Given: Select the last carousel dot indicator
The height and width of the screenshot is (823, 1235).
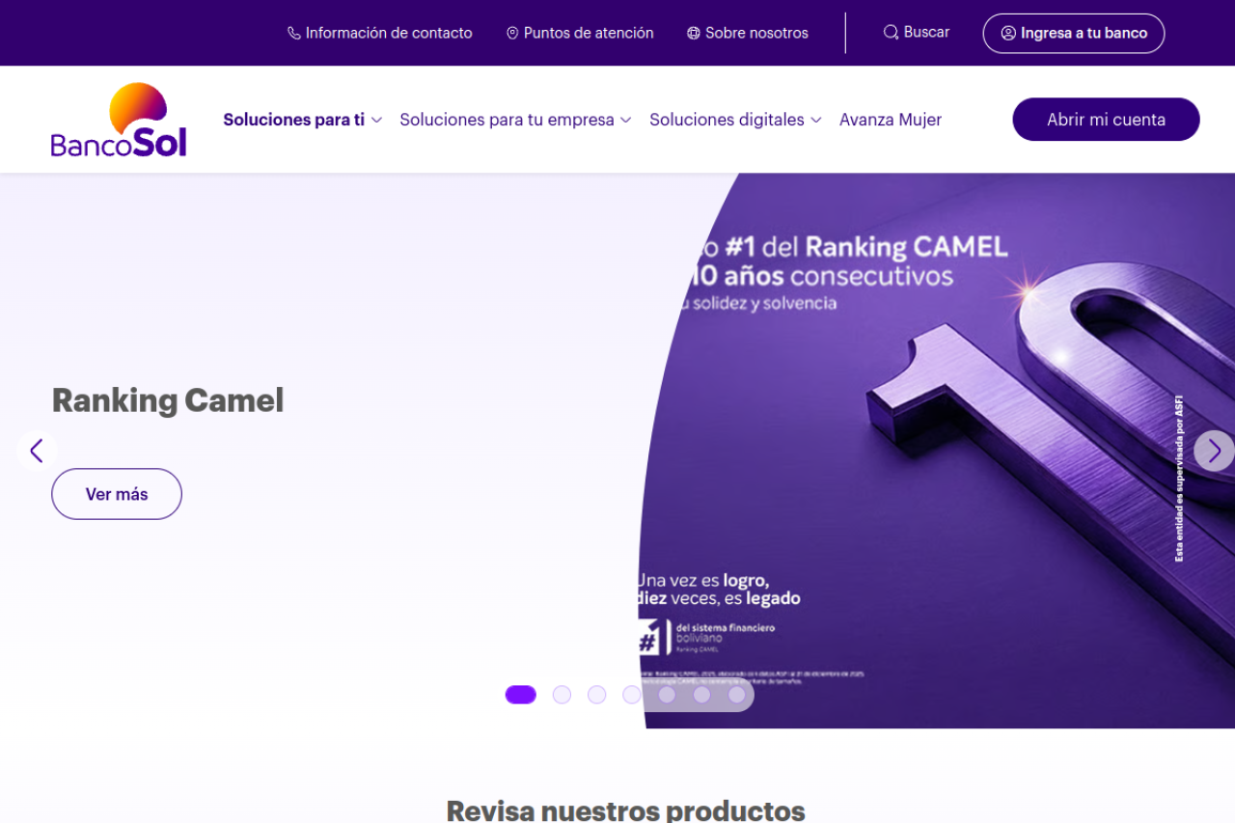Looking at the screenshot, I should (x=736, y=695).
